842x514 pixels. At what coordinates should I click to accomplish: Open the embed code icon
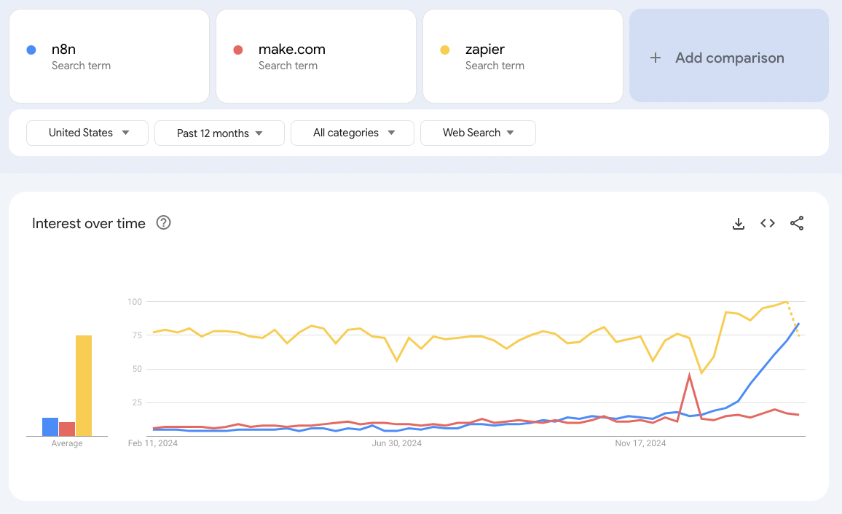point(768,224)
